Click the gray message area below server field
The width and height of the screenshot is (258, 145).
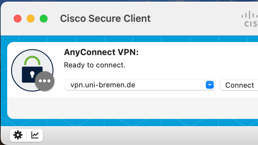click(x=130, y=108)
